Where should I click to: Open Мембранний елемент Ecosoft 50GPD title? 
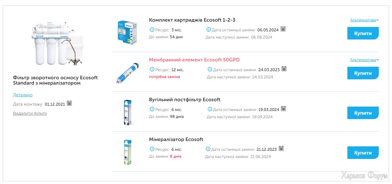pos(194,60)
